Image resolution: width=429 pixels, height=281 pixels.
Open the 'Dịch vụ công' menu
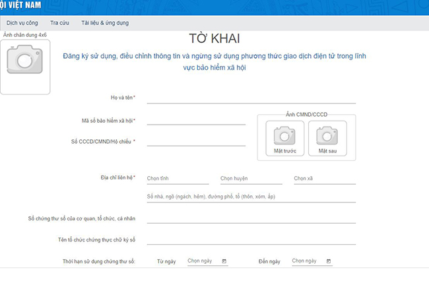click(x=21, y=23)
